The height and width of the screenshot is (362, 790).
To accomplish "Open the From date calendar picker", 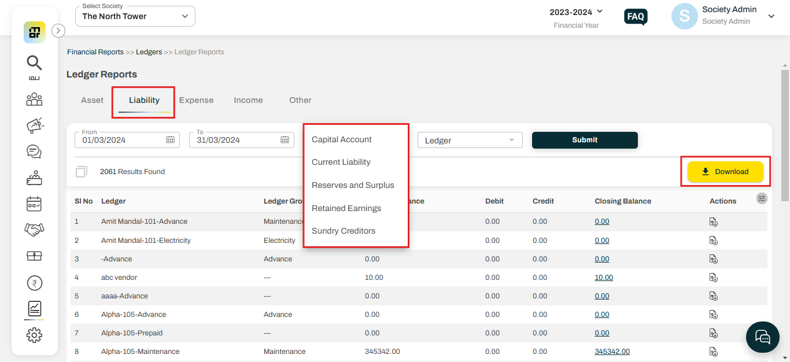I will (x=169, y=139).
